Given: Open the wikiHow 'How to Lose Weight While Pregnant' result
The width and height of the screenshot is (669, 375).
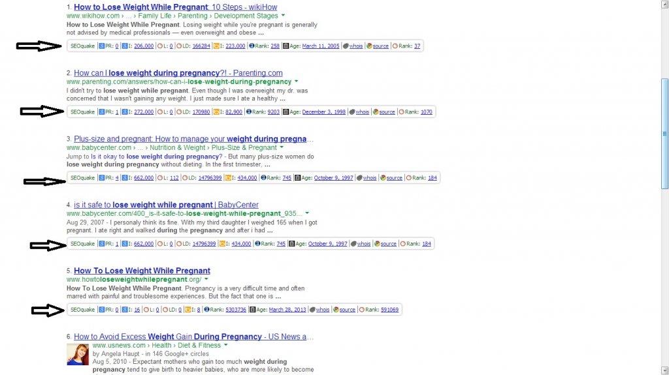Looking at the screenshot, I should coord(175,7).
